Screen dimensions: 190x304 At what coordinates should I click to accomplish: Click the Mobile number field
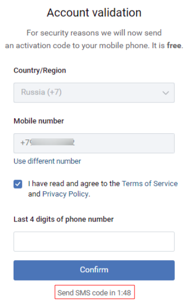[x=94, y=143]
